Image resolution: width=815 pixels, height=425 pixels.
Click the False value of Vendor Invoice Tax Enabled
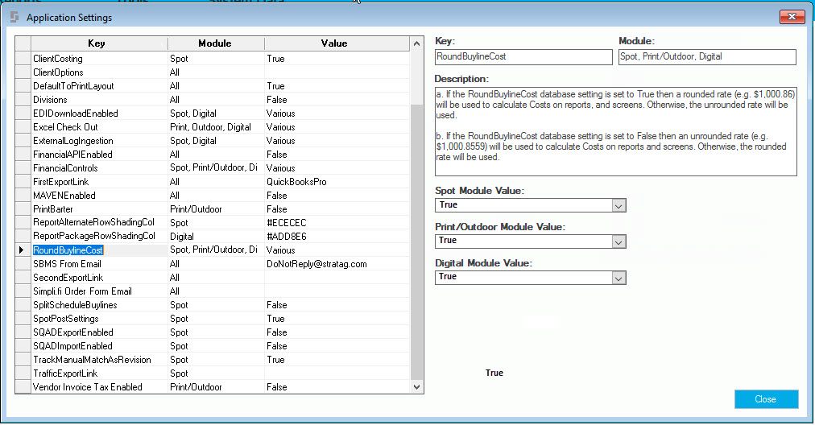click(337, 387)
